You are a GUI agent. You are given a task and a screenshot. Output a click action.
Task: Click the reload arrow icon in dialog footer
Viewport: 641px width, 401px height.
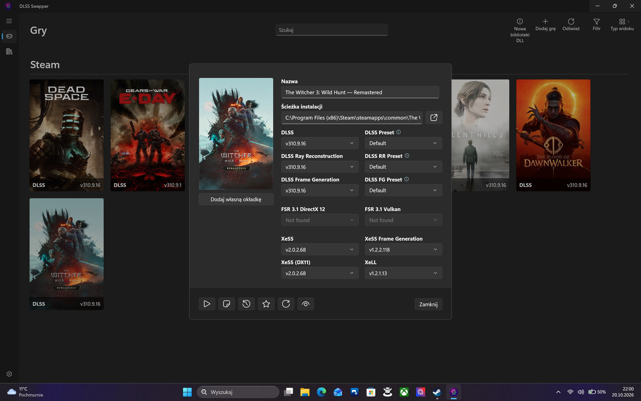tap(286, 304)
